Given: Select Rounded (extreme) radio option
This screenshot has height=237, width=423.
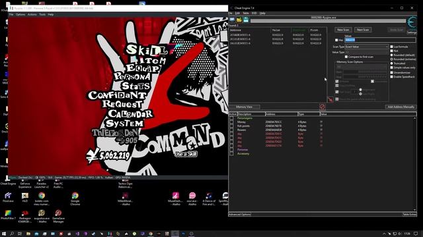Looking at the screenshot, I should tap(392, 59).
